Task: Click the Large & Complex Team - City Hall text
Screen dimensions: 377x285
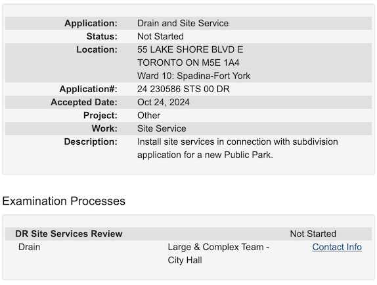Action: click(218, 253)
